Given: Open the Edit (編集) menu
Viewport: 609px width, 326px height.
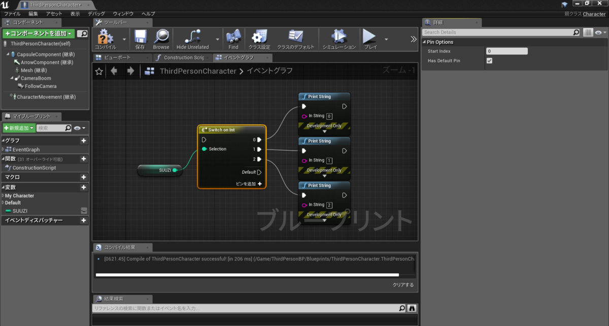Looking at the screenshot, I should coord(33,14).
